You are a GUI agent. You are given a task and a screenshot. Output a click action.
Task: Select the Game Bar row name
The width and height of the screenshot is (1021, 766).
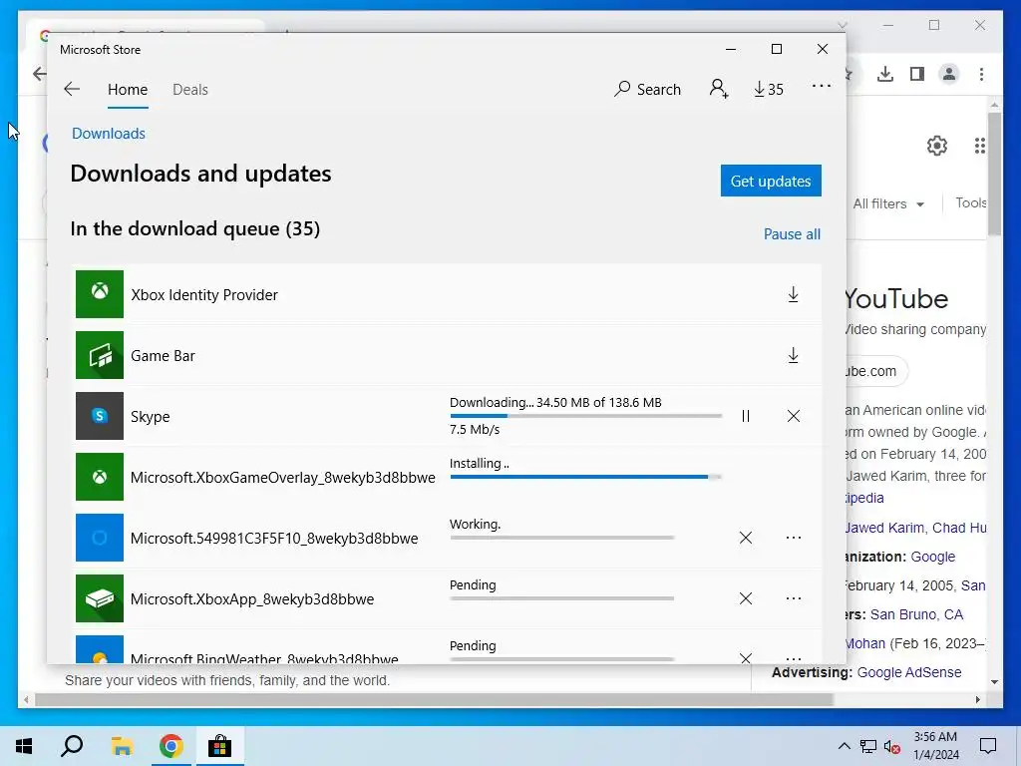coord(163,356)
